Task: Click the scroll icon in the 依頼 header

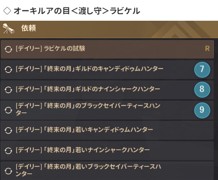Action: tap(9, 29)
